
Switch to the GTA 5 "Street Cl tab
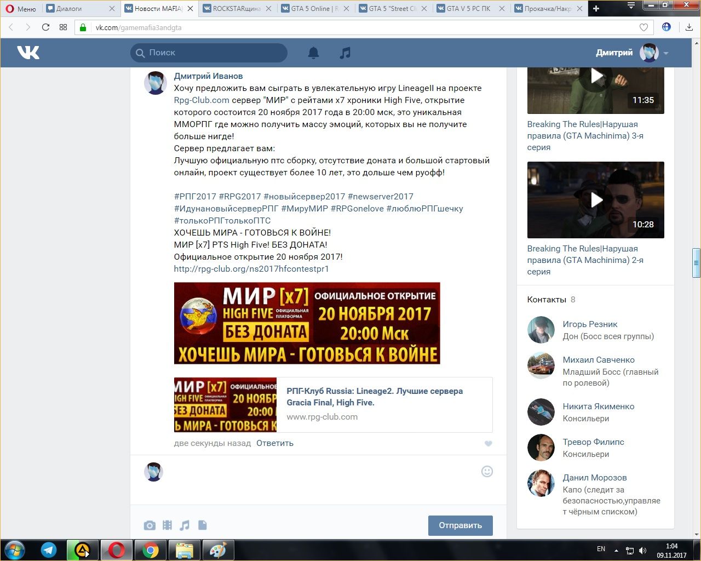(393, 9)
